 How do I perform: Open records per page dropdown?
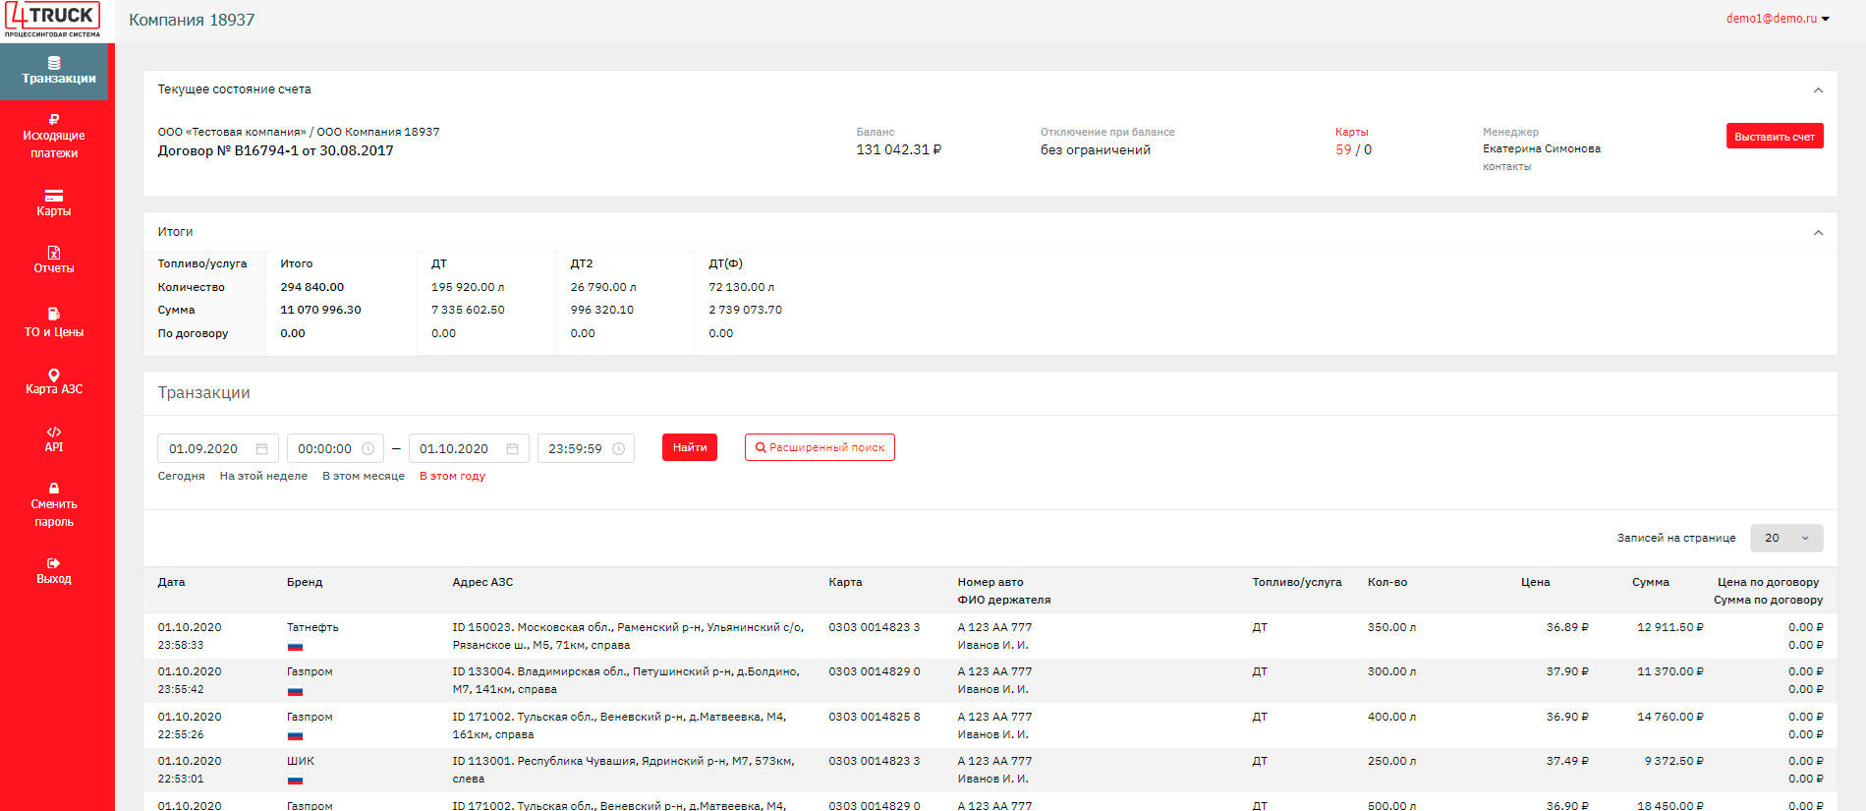coord(1785,538)
